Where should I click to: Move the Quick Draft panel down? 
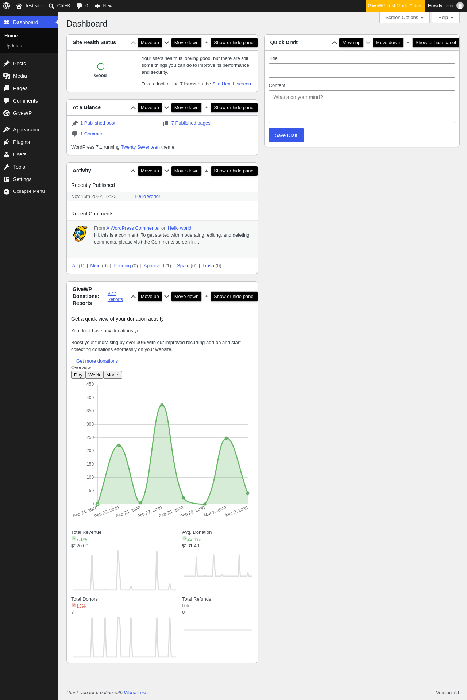[x=368, y=43]
